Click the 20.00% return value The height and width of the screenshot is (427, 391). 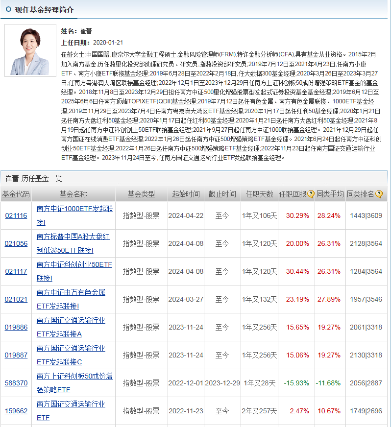tap(297, 243)
